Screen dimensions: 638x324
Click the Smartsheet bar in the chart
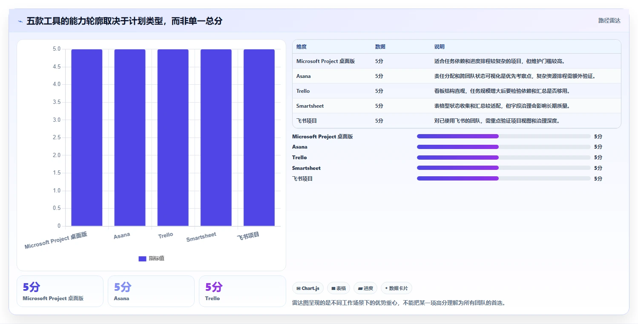point(216,138)
